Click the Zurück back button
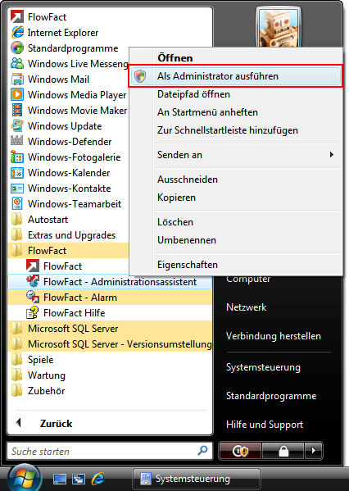This screenshot has width=349, height=491. coord(45,423)
